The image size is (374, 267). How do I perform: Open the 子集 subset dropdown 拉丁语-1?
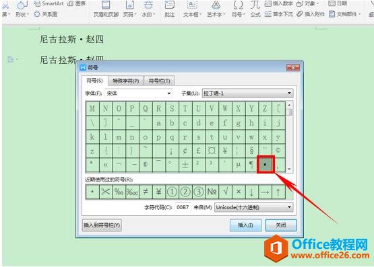tap(247, 93)
